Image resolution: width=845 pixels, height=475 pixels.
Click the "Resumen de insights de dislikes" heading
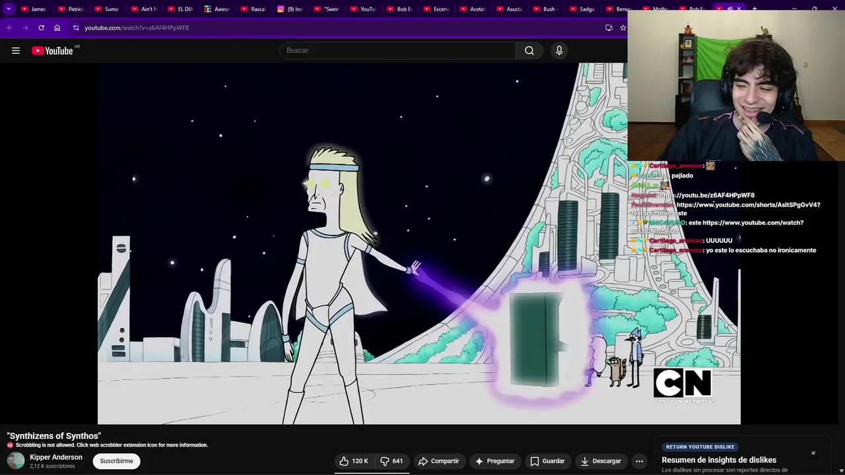click(719, 460)
